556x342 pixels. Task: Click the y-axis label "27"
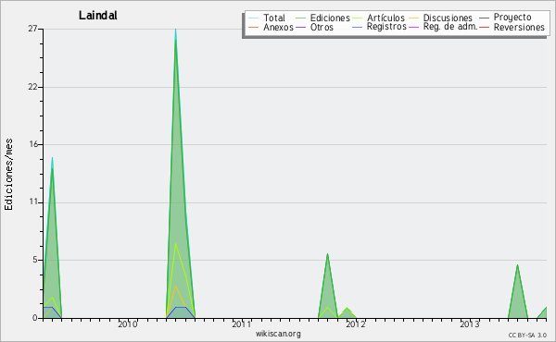pos(32,29)
